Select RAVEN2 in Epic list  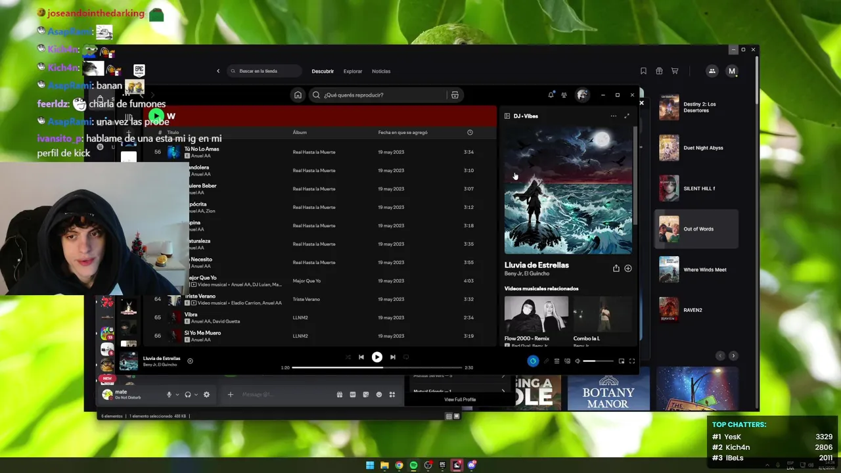[x=696, y=310]
